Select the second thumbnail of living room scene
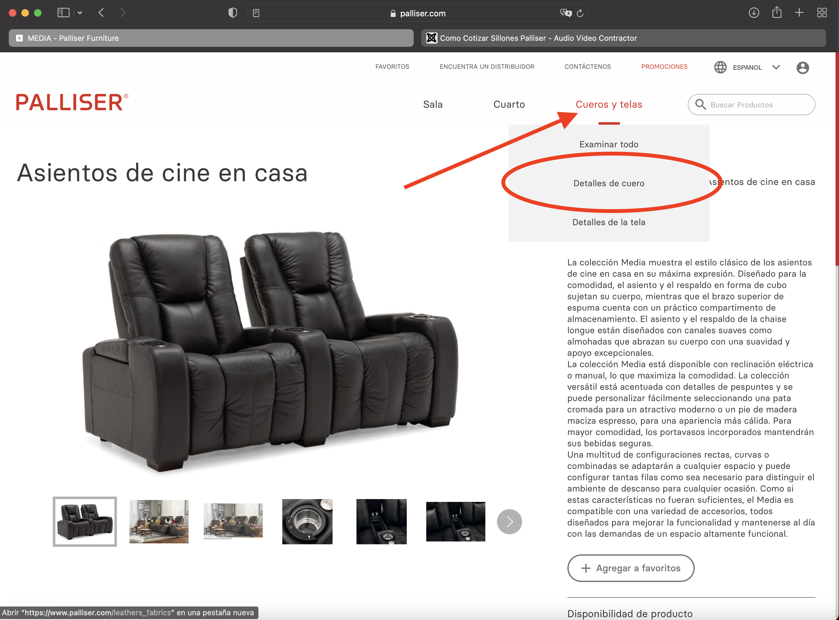The height and width of the screenshot is (620, 839). pos(159,521)
